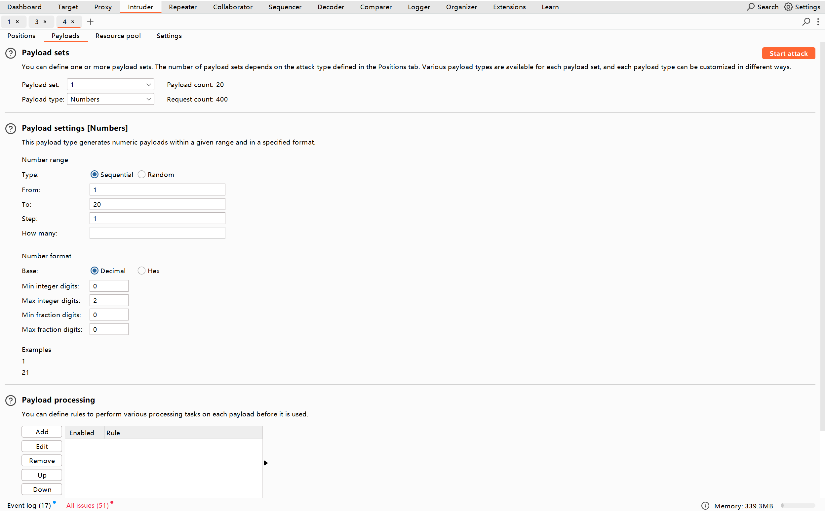This screenshot has width=825, height=511.
Task: Click Edit in payload processing
Action: pos(42,447)
